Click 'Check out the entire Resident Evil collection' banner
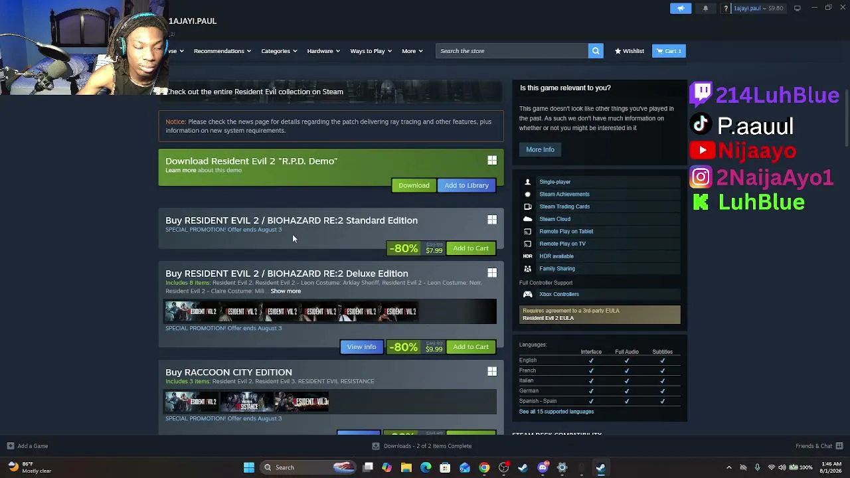 click(x=331, y=92)
